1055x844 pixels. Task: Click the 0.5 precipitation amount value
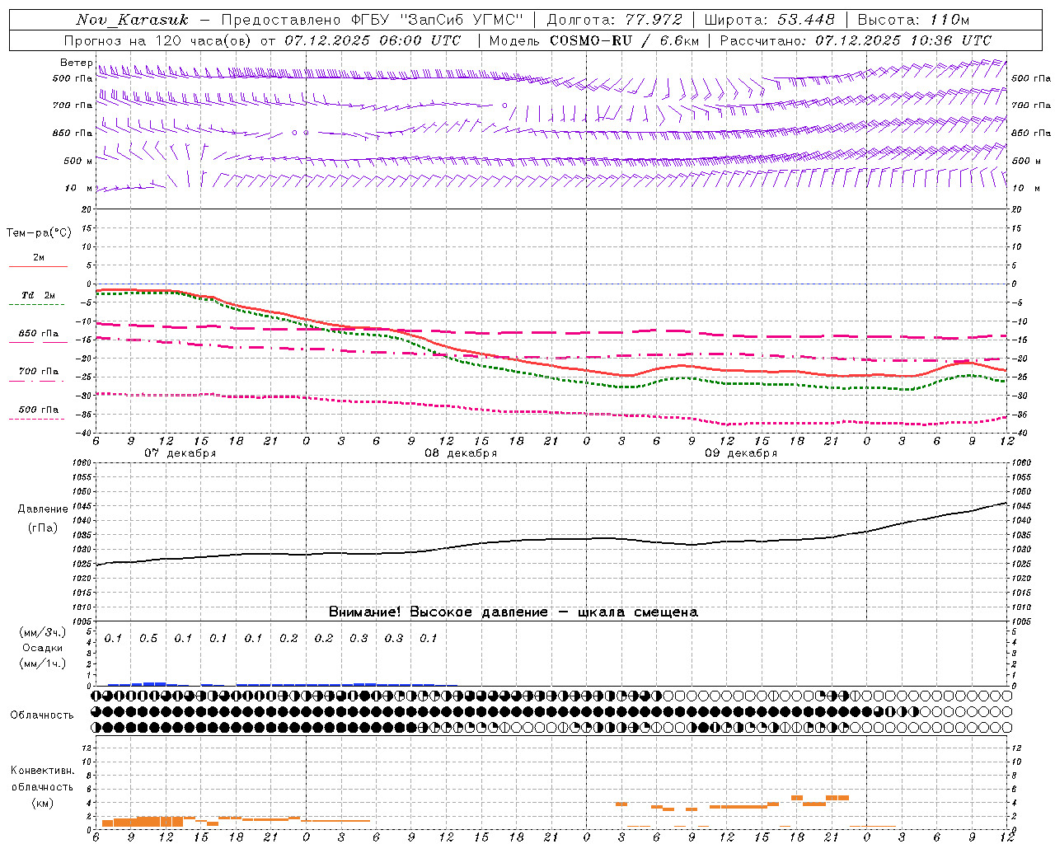tap(148, 639)
